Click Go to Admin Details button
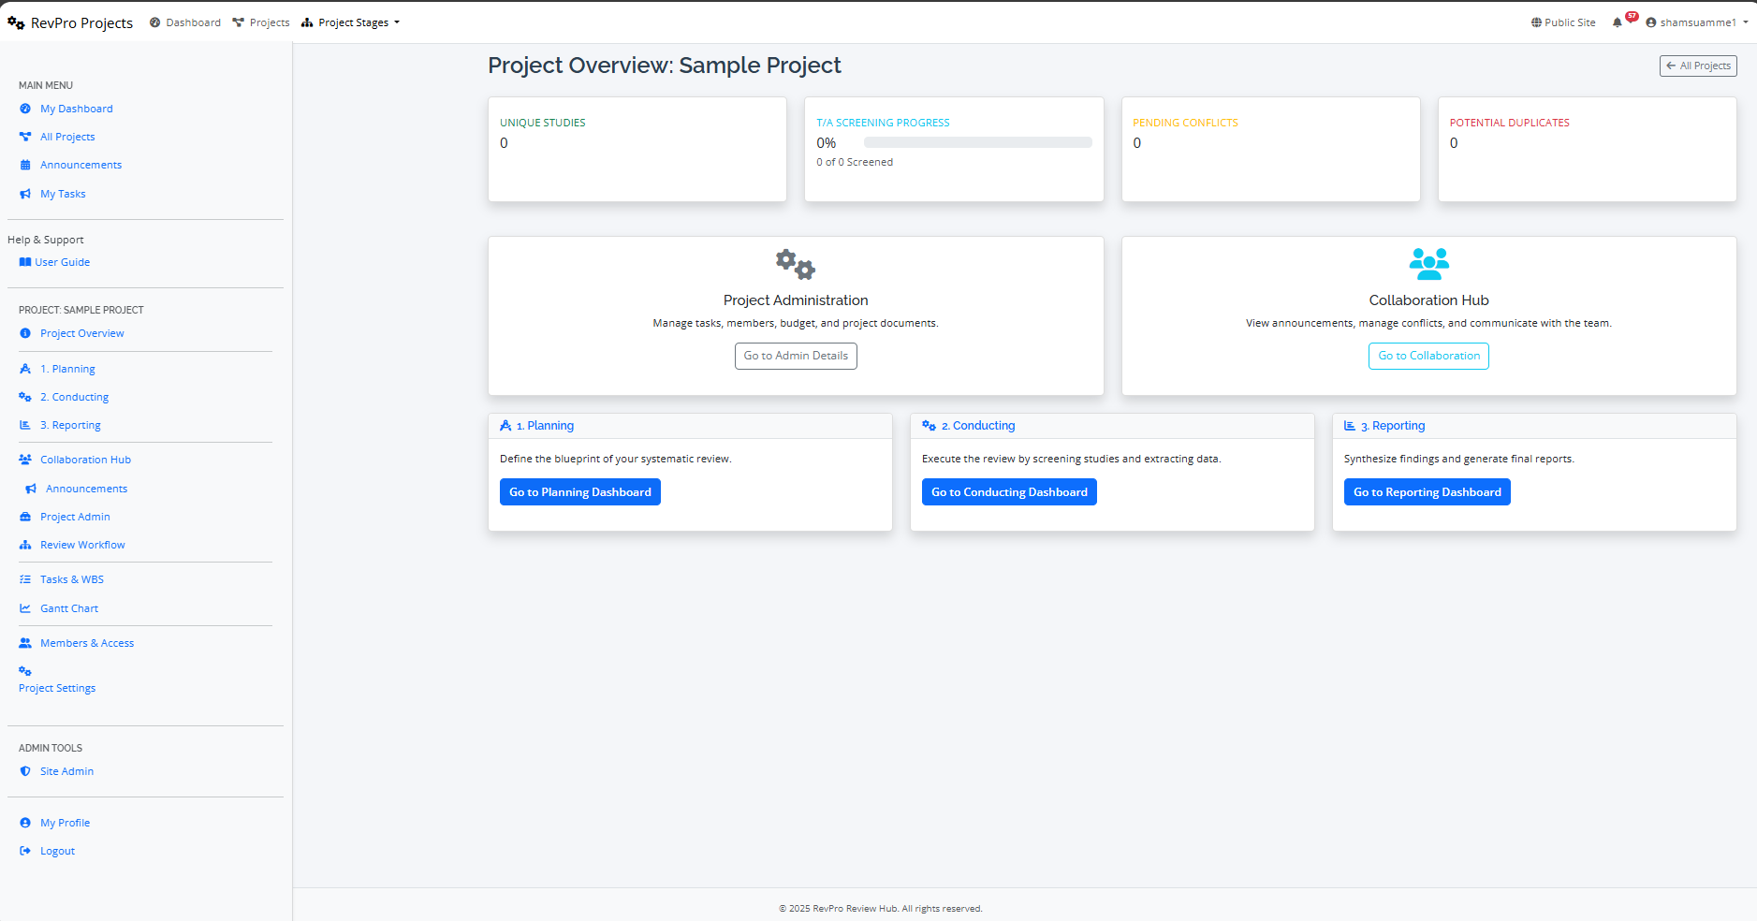 pos(796,356)
